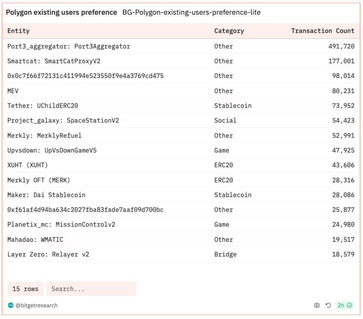Select the Tether: UChildERC20 entity

click(x=43, y=106)
